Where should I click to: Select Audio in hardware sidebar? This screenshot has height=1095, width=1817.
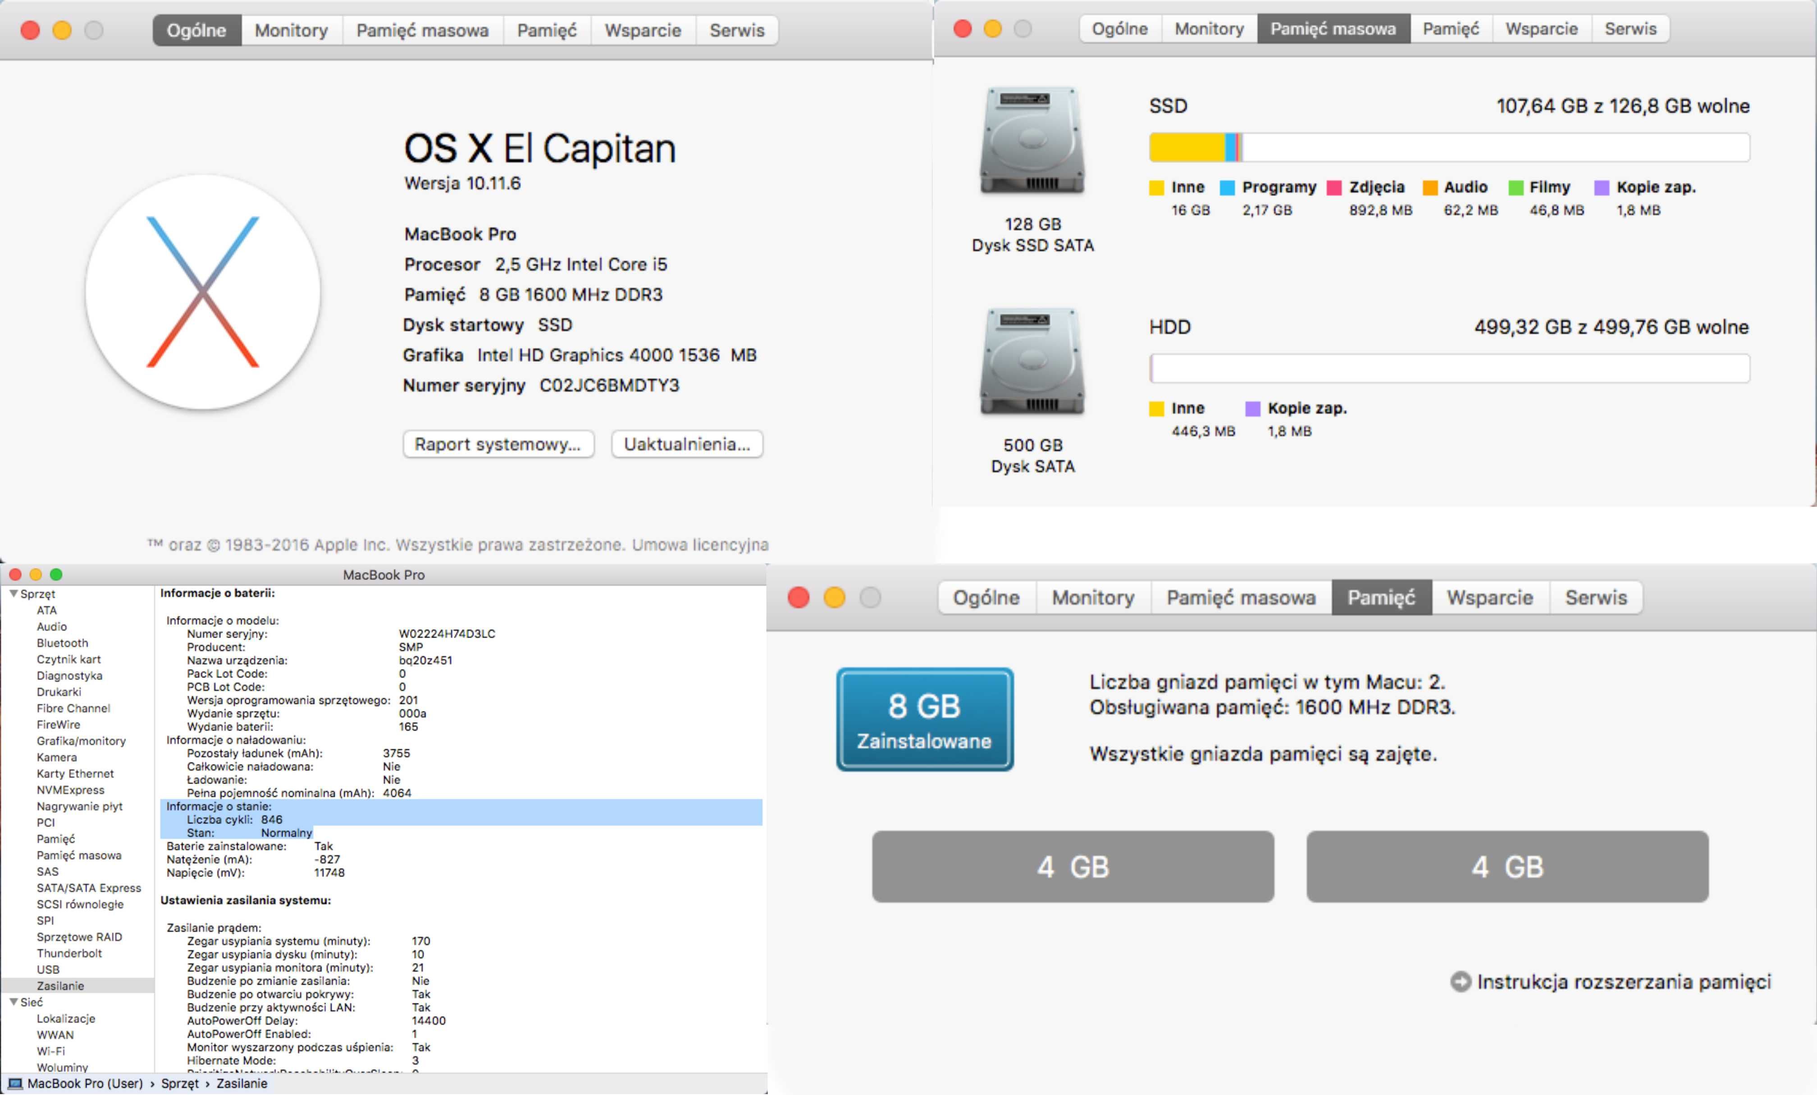coord(52,627)
